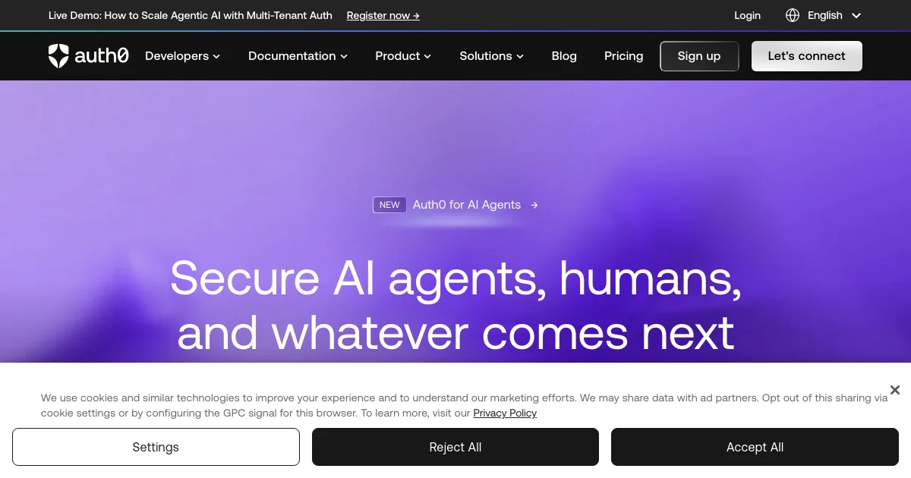Click the Live Demo banner text
911x478 pixels.
(191, 15)
